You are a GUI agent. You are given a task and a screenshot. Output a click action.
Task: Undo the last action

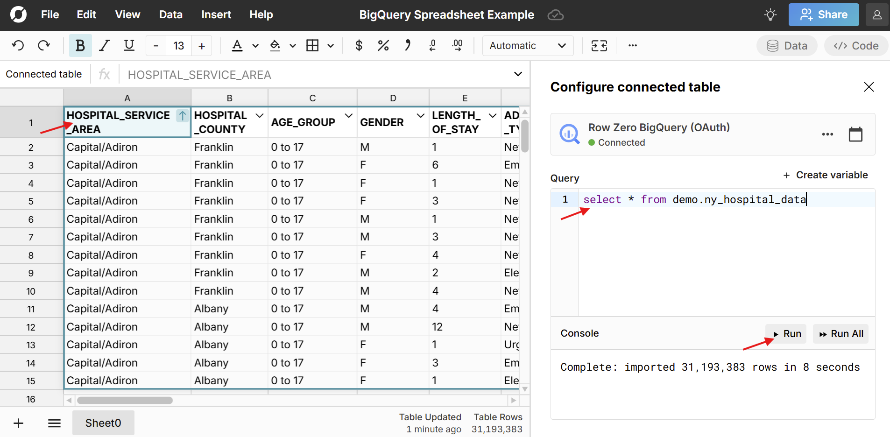click(18, 45)
